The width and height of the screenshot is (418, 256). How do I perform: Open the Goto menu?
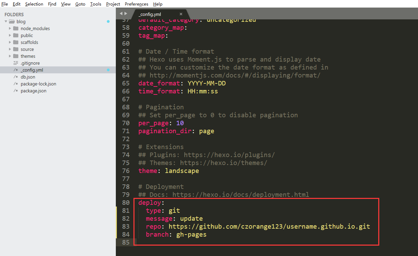[x=80, y=4]
